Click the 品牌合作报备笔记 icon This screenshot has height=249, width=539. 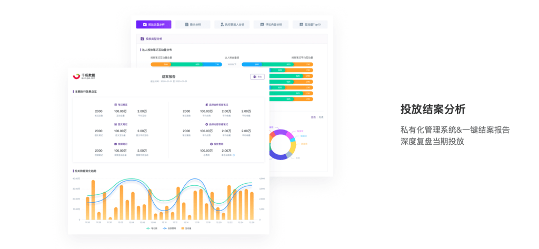pyautogui.click(x=206, y=105)
